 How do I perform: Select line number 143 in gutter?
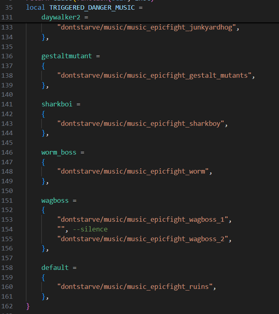[7, 123]
